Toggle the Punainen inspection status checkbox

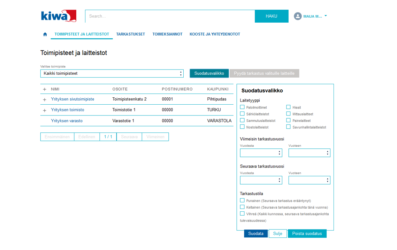(x=242, y=201)
